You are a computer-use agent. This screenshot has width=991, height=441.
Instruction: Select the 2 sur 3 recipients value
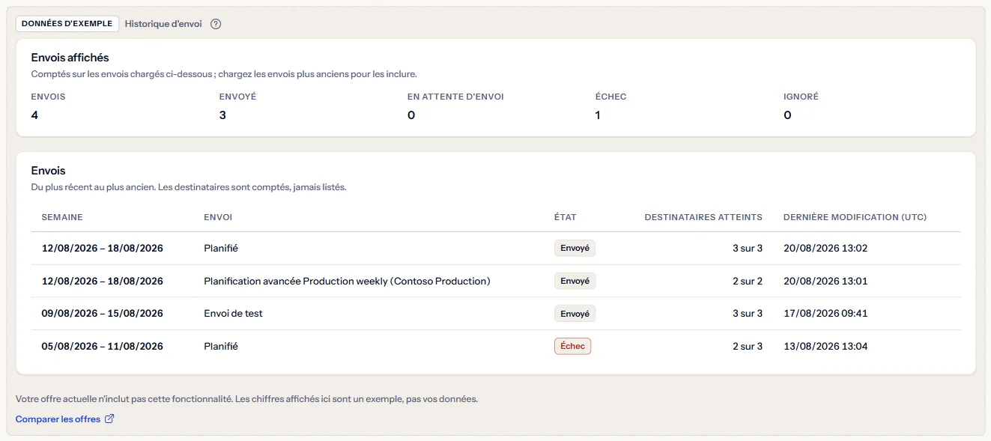point(748,347)
